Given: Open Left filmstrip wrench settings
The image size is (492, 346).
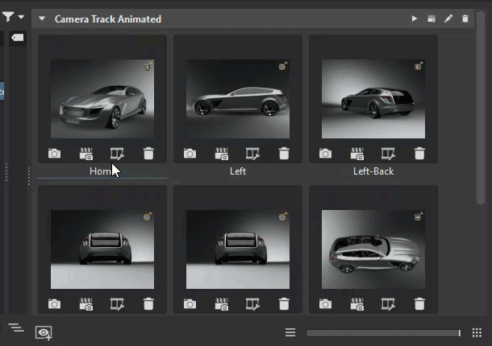Looking at the screenshot, I should coord(252,154).
